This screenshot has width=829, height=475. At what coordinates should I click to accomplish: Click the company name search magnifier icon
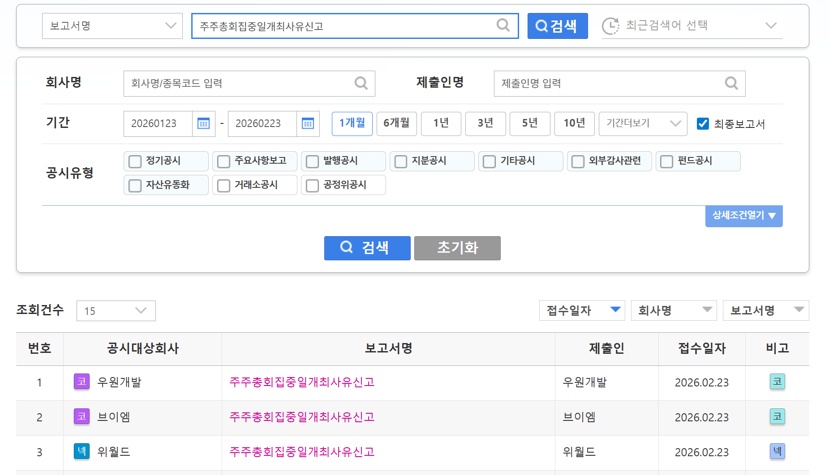coord(361,83)
